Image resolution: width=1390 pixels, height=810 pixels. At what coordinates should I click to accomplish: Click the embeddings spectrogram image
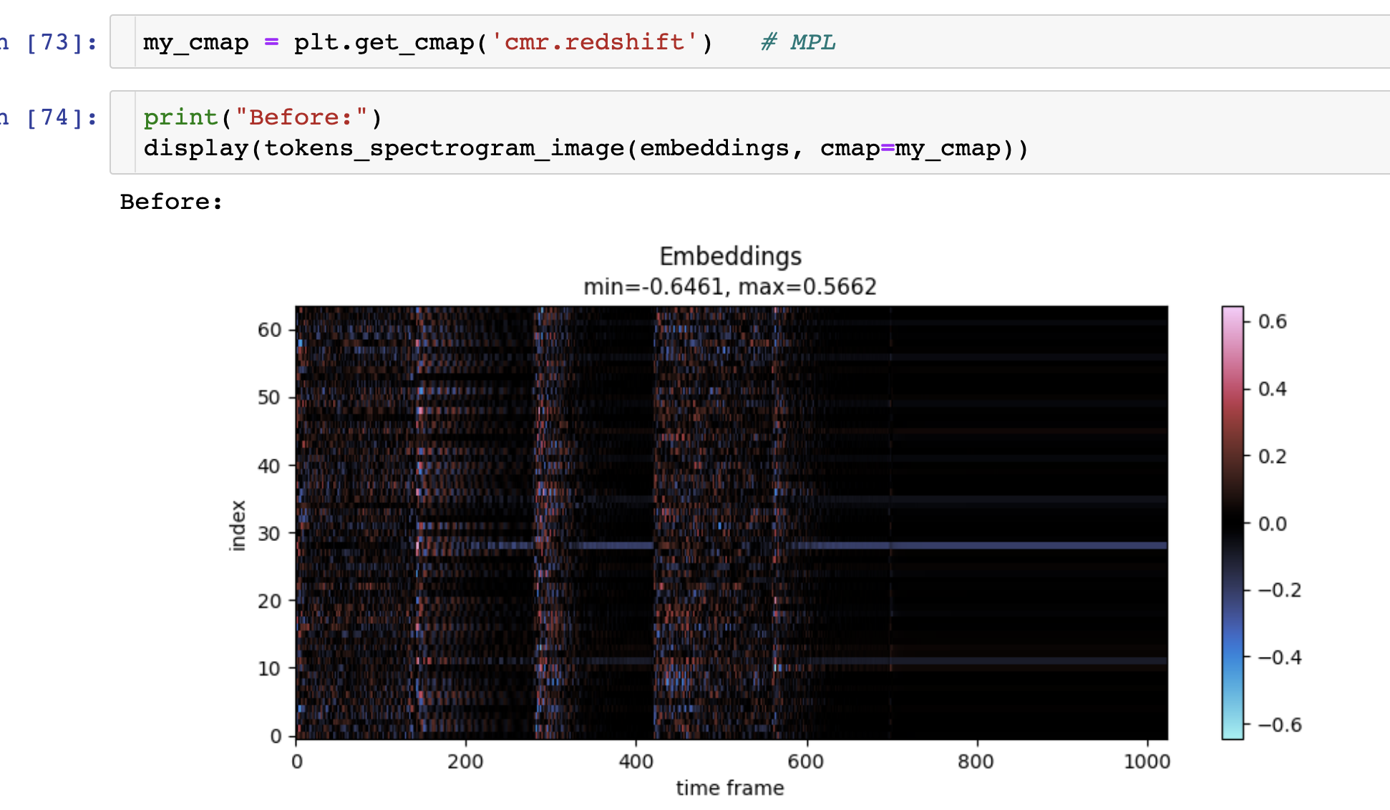[732, 522]
